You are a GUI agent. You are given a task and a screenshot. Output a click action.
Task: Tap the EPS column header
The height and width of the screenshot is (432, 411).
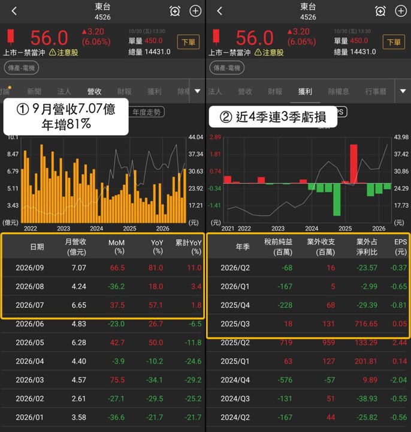(x=400, y=247)
